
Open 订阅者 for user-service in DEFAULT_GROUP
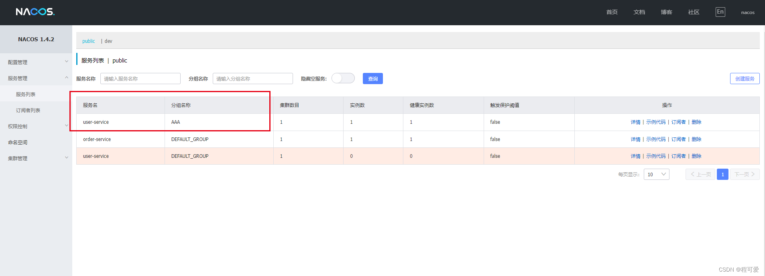(679, 156)
